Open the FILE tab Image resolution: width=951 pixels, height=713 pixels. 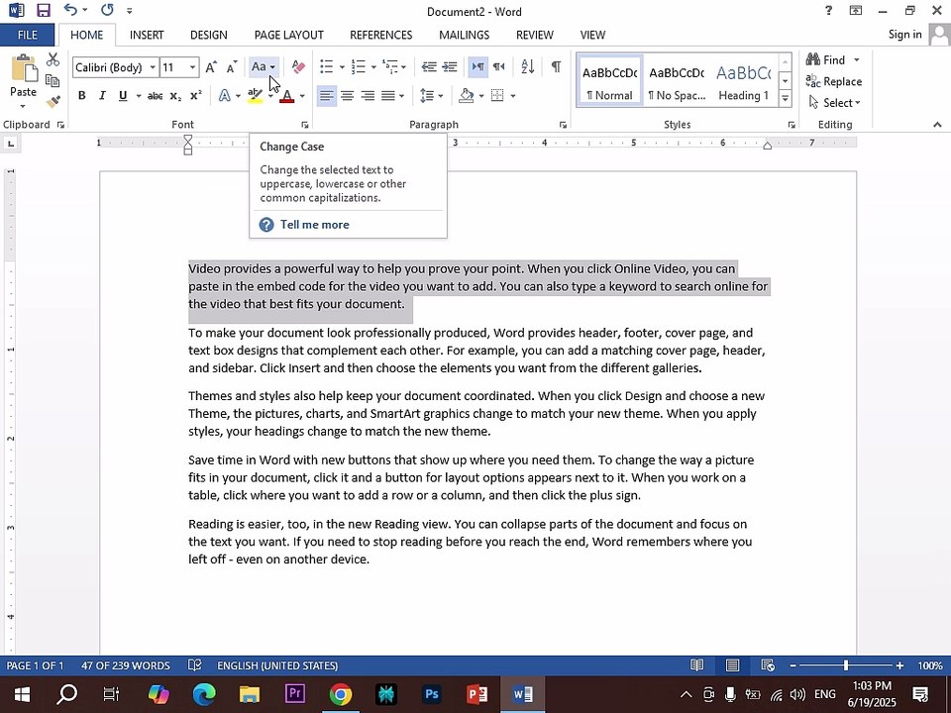(28, 36)
